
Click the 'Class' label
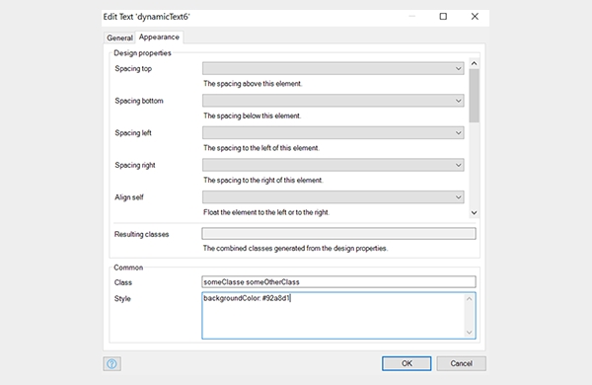pos(123,282)
